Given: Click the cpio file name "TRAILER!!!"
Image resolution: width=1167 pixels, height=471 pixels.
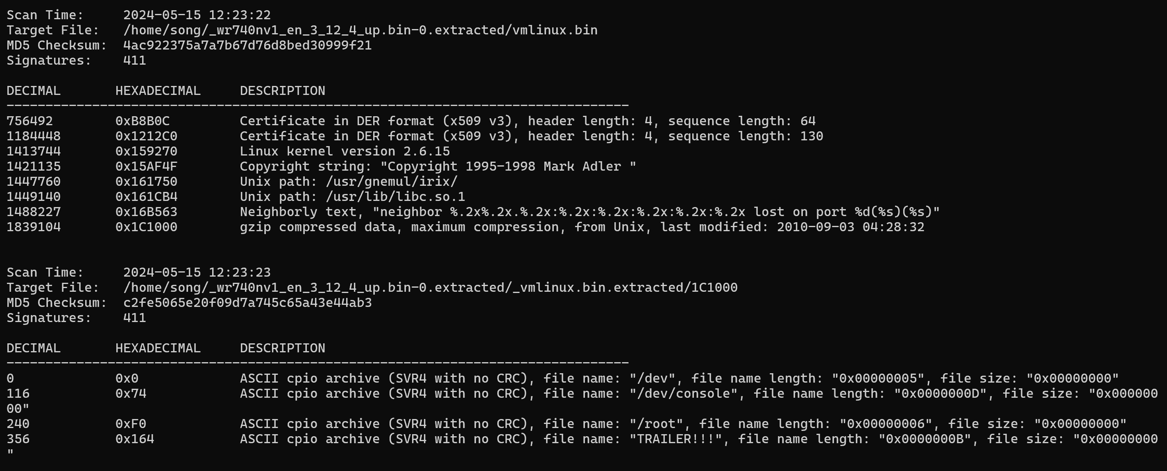Looking at the screenshot, I should pos(675,439).
